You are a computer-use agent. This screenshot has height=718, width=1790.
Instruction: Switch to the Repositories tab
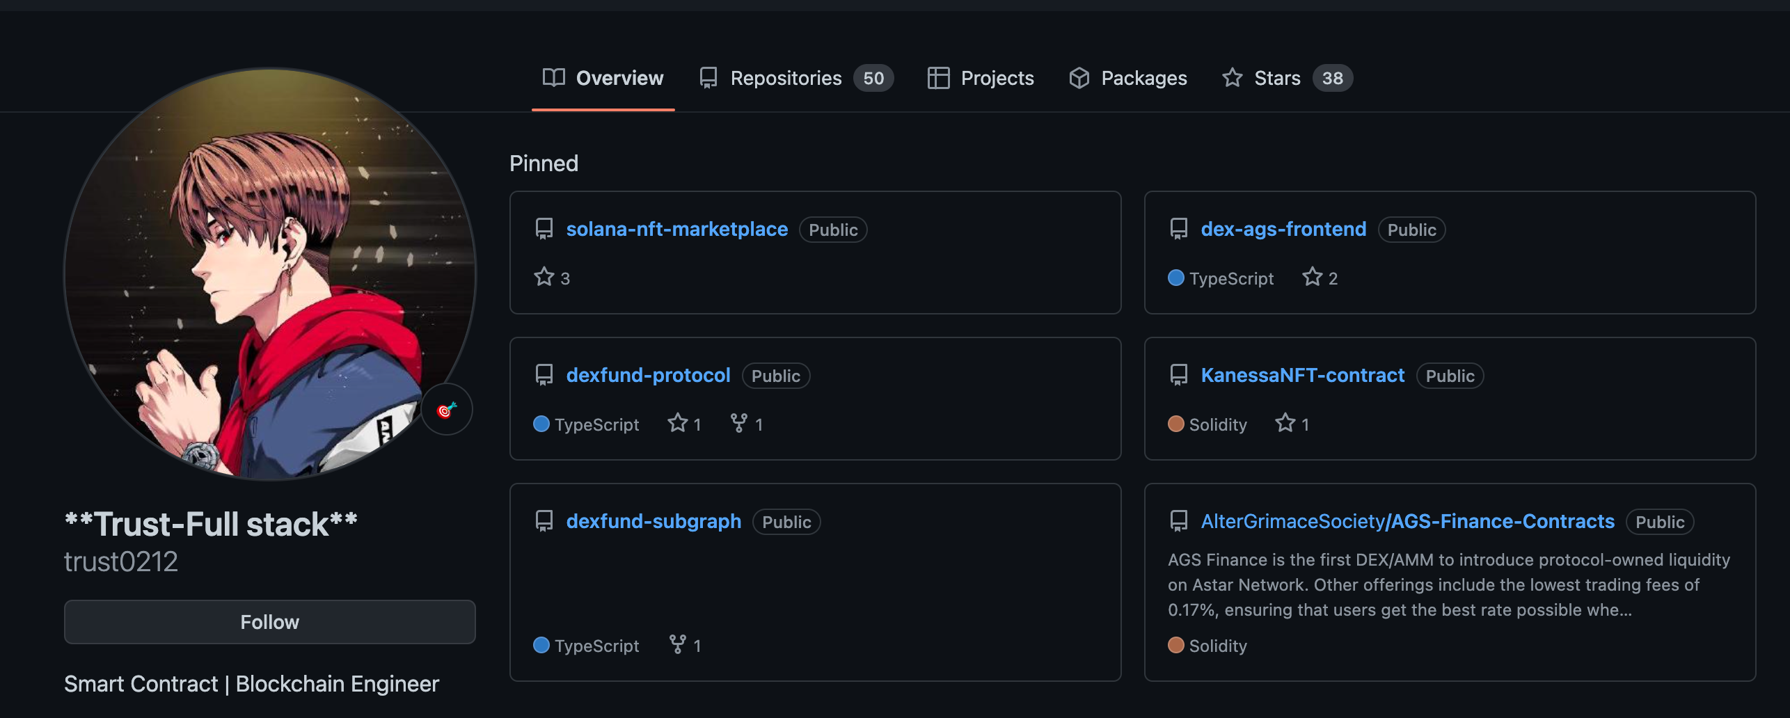[x=795, y=78]
